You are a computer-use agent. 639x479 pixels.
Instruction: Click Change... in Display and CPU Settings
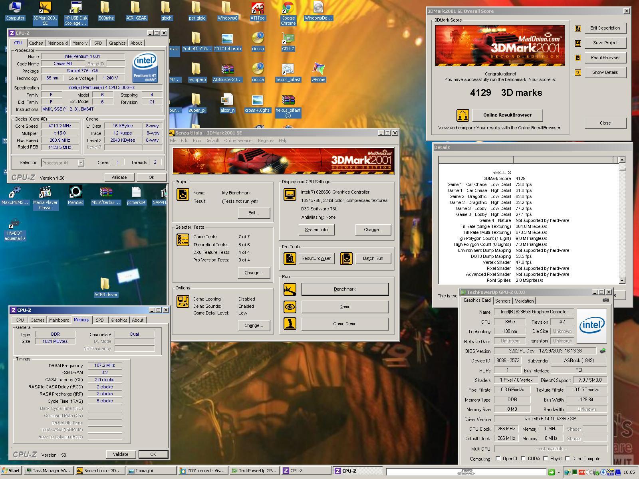click(373, 230)
